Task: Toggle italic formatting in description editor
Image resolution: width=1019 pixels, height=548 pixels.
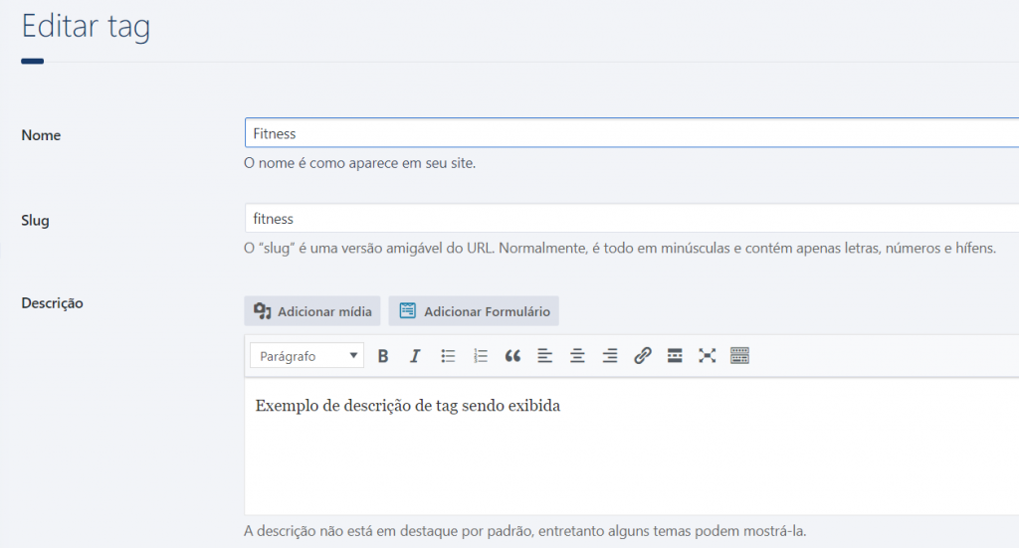Action: [415, 356]
